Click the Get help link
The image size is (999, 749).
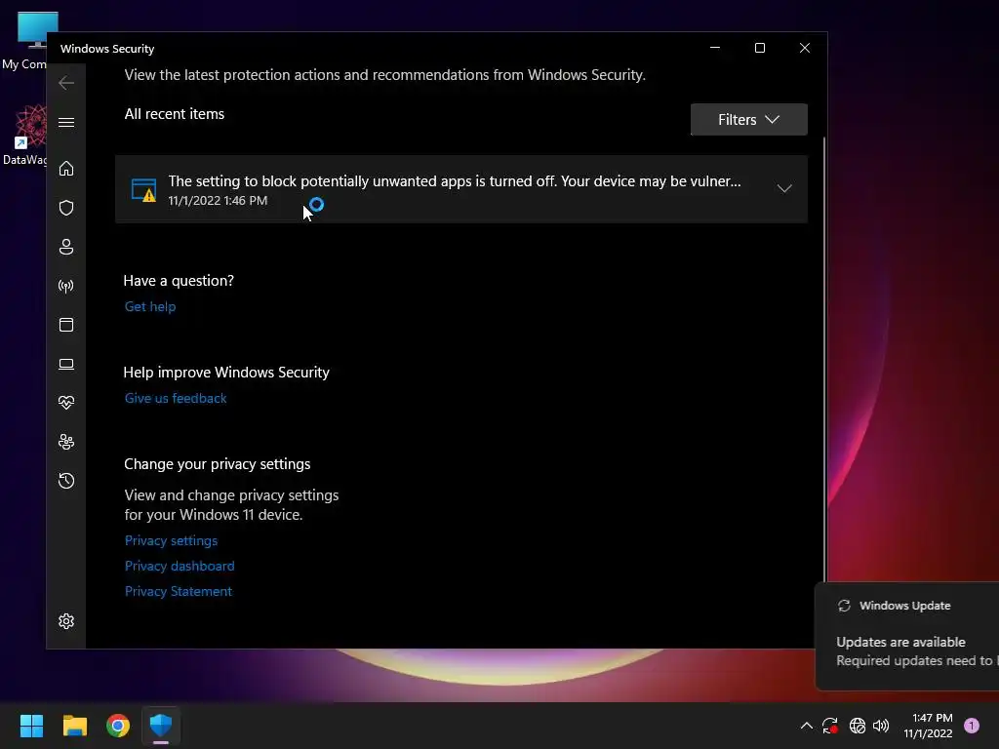[x=150, y=306]
